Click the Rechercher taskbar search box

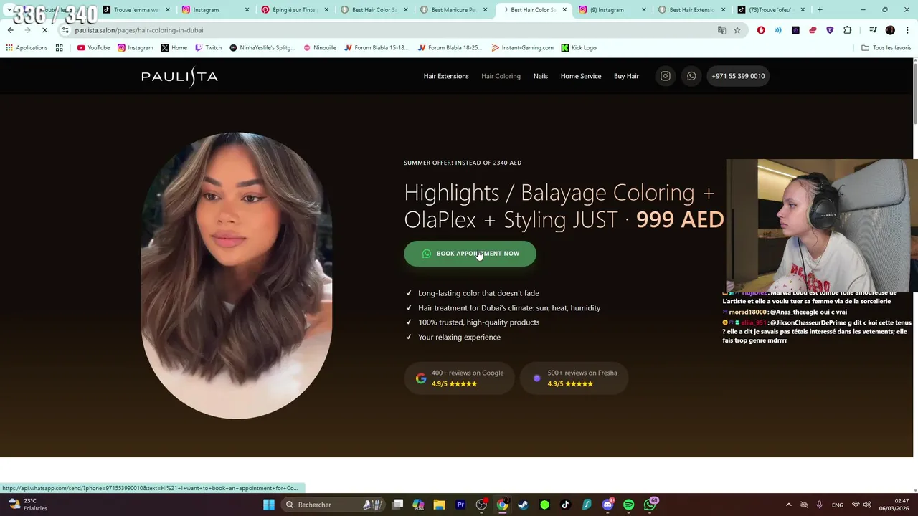point(333,505)
